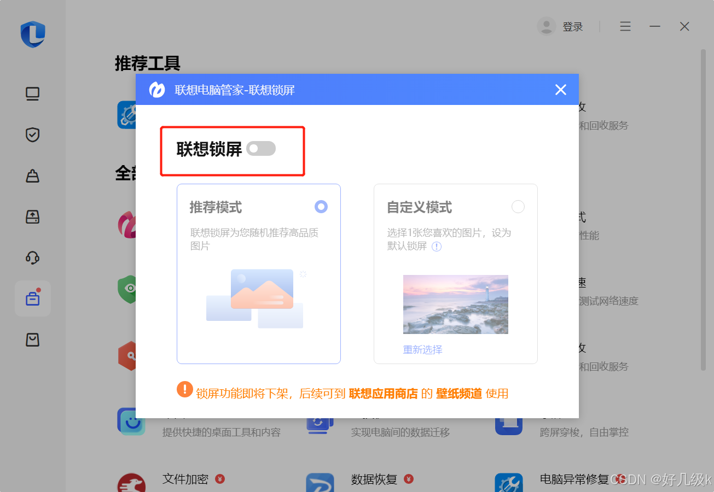Click the 文件加密 dragon icon
Screen dimensions: 714x492
131,482
